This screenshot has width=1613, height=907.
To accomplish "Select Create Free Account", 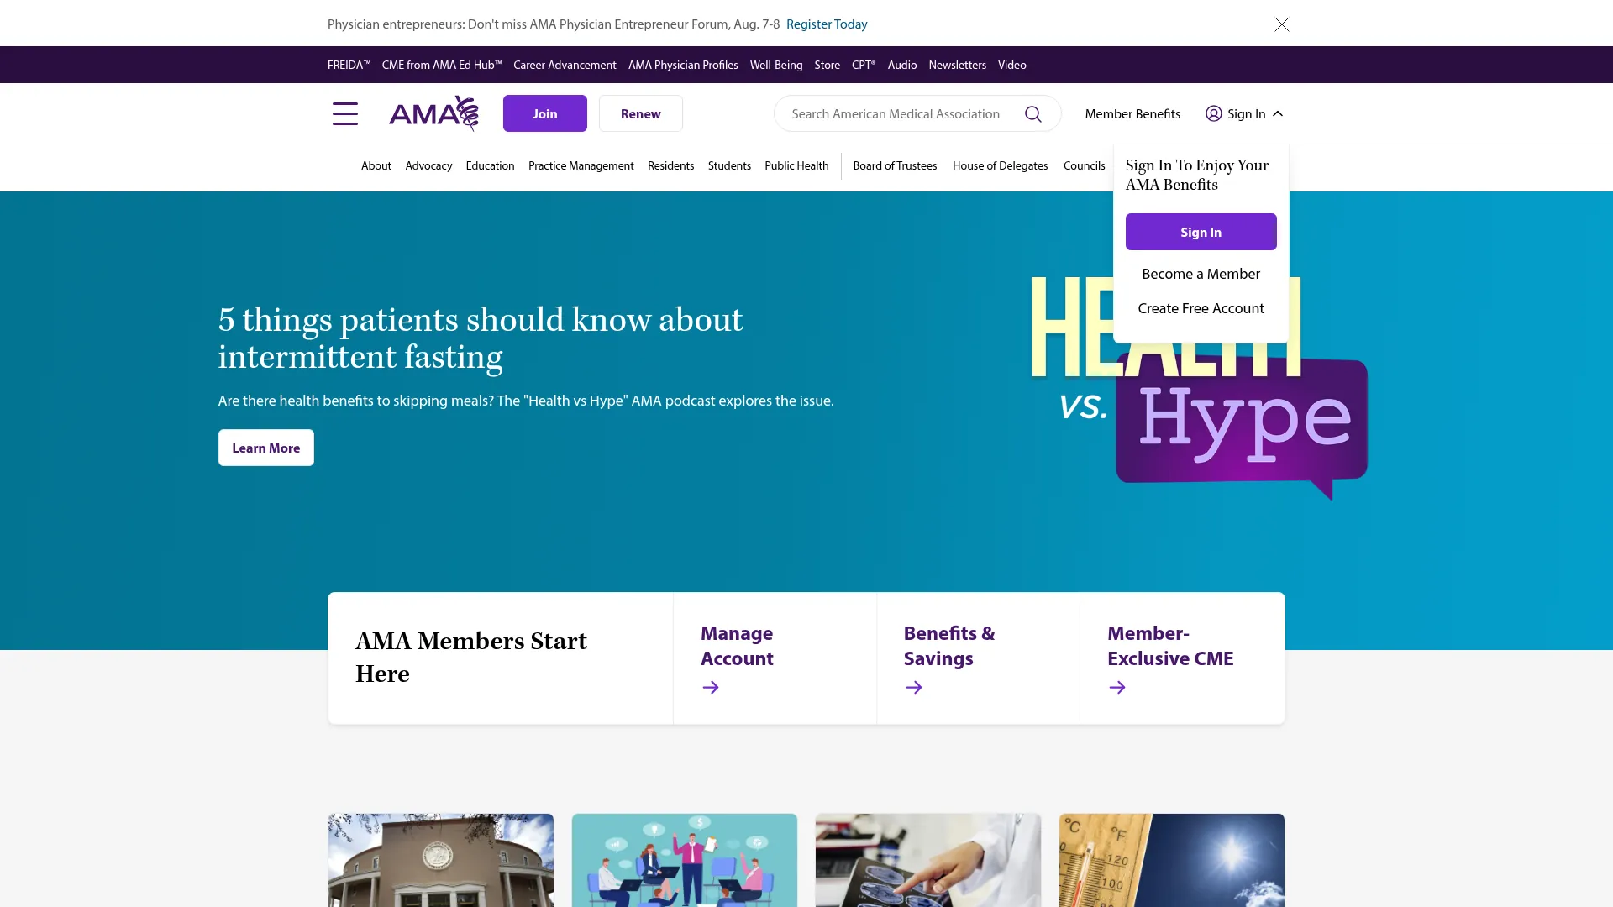I will pos(1201,308).
